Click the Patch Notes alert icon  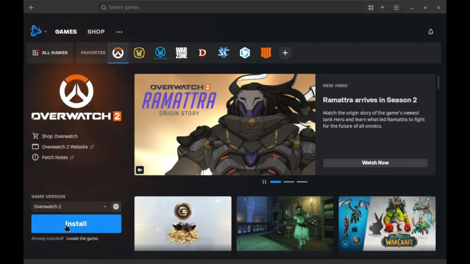(35, 157)
